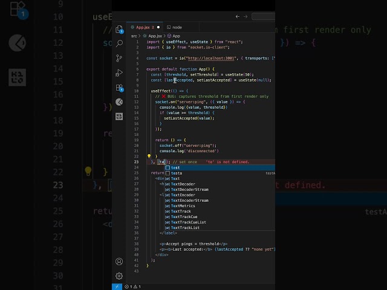Screen dimensions: 387x290
Task: Choose the 'TextEncoderStream' suggestion
Action: click(x=220, y=200)
